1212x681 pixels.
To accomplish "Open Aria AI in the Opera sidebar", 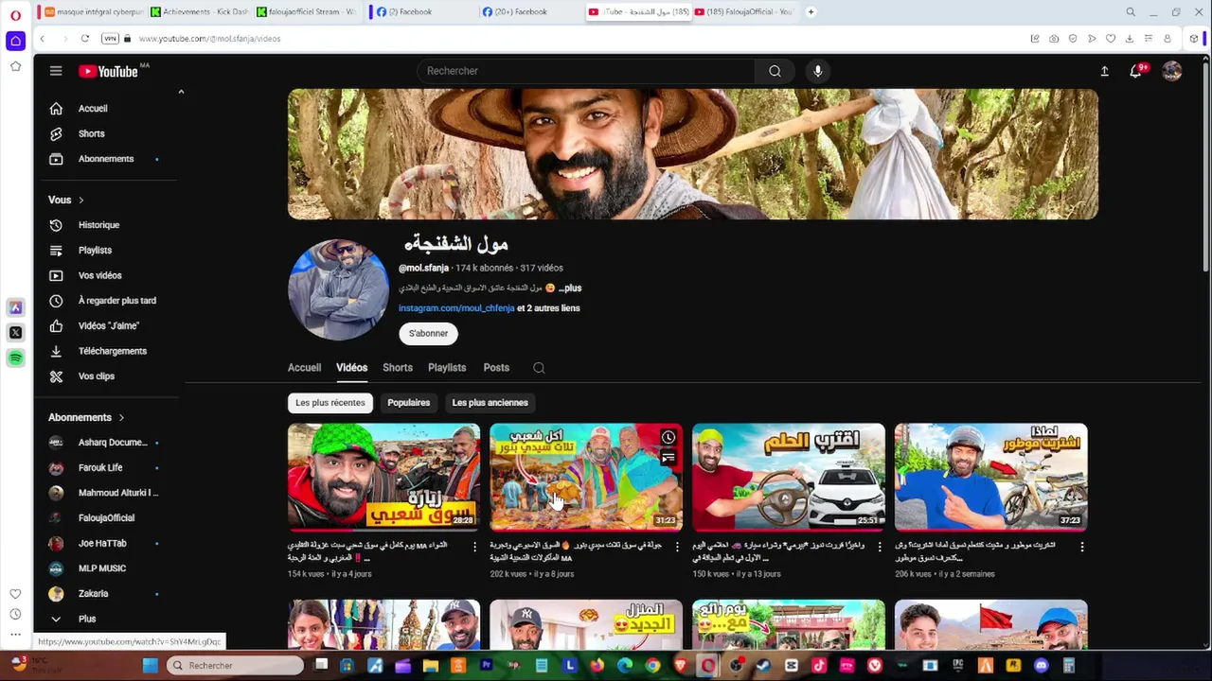I will point(15,307).
